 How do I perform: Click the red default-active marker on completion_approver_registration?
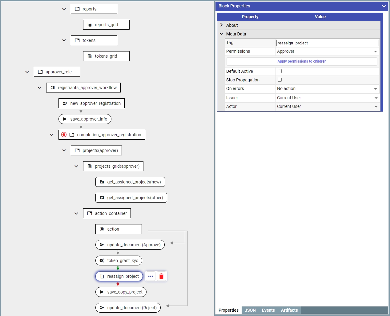[64, 135]
